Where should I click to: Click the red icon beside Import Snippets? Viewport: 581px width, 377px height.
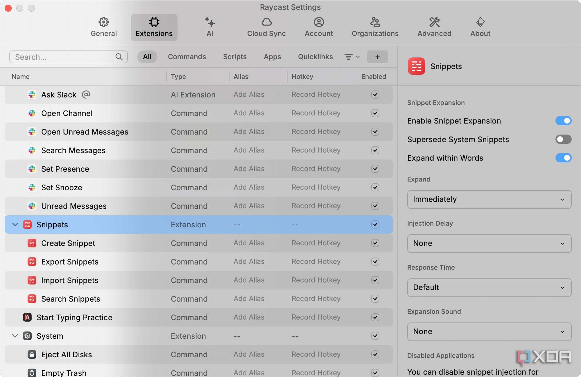click(32, 280)
